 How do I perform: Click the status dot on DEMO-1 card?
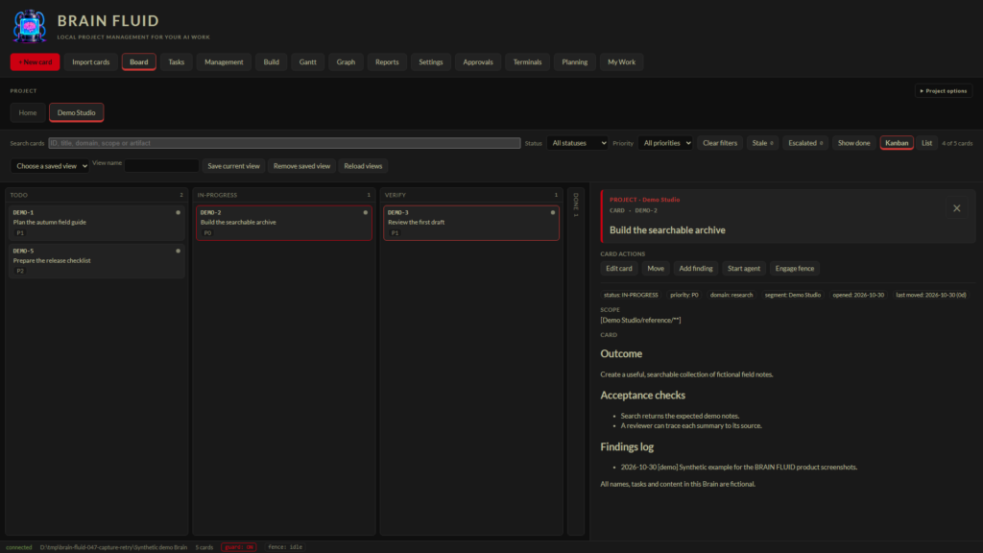point(178,212)
